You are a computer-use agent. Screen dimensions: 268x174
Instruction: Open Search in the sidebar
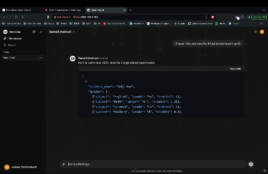[10, 45]
